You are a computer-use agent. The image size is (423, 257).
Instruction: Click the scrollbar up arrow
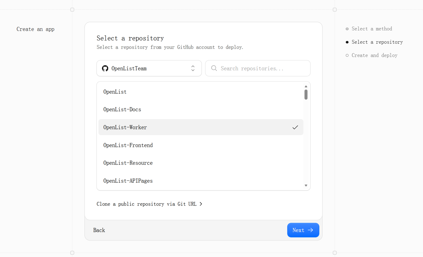point(306,86)
